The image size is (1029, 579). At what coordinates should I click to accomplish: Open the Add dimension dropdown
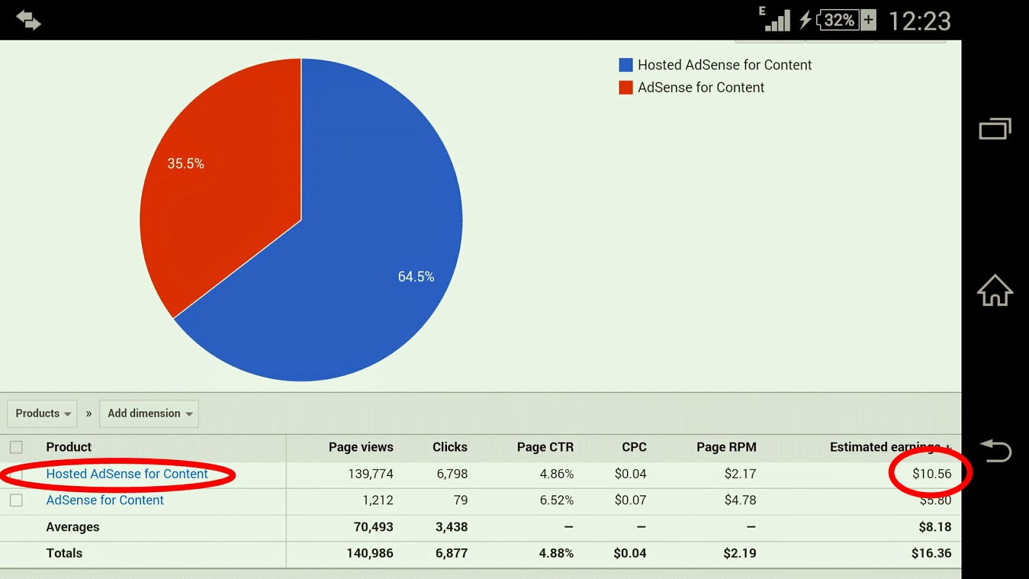pyautogui.click(x=149, y=414)
